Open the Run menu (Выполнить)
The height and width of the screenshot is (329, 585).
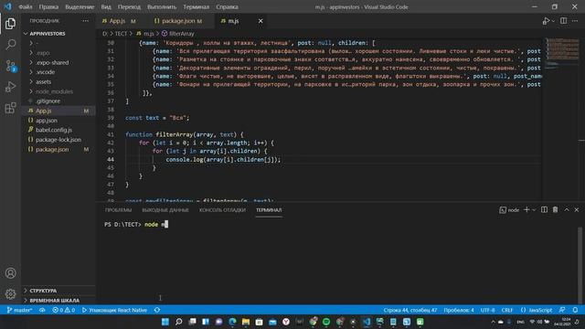[162, 6]
